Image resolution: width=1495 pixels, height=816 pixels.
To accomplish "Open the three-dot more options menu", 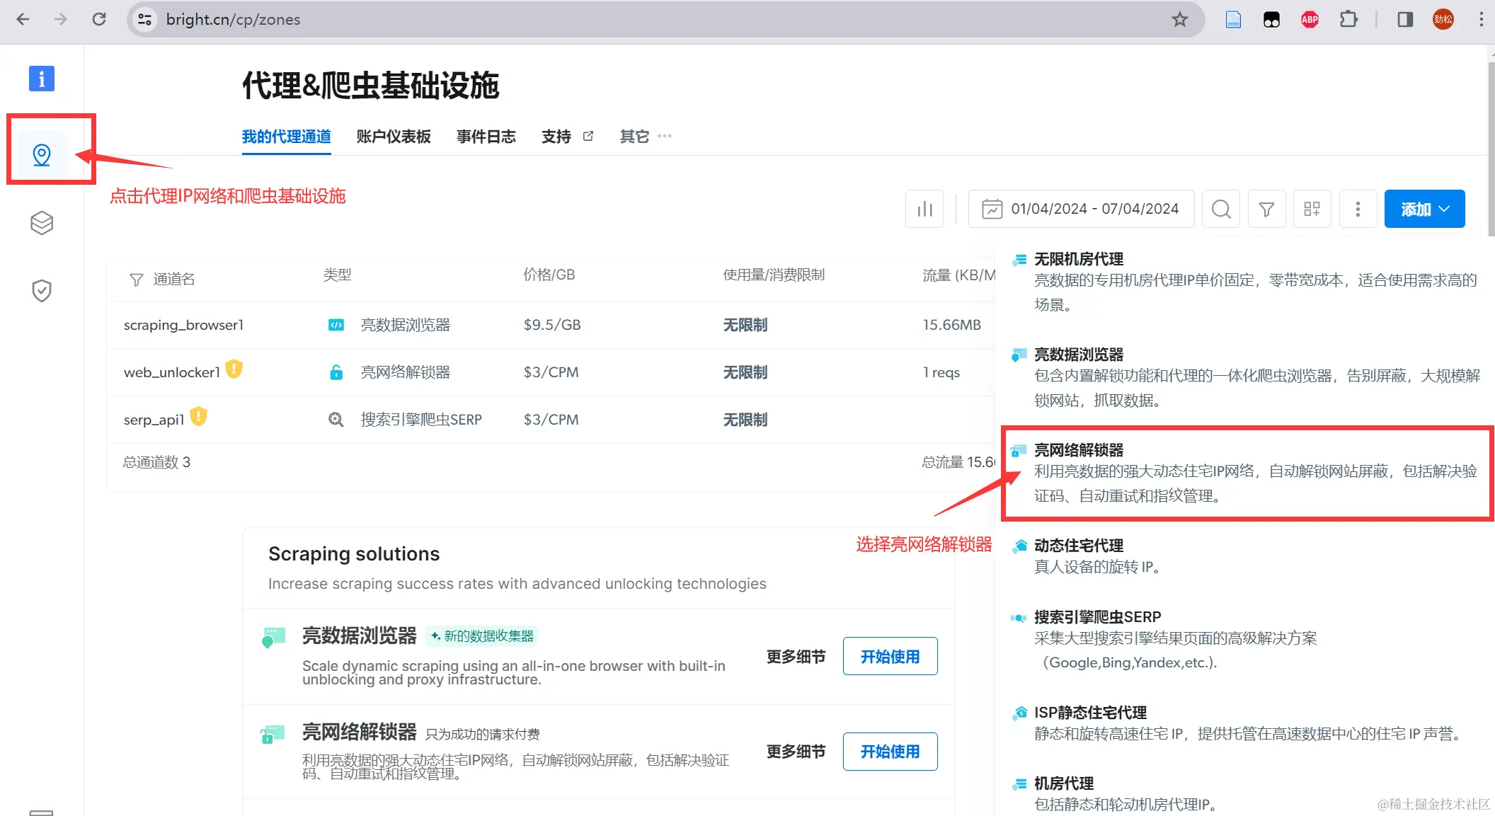I will coord(1358,209).
